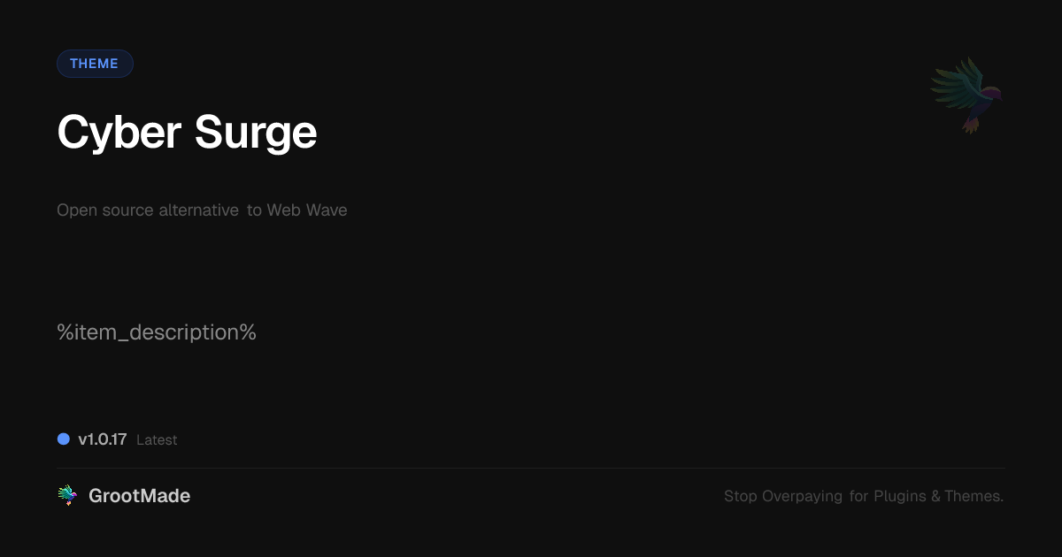1062x557 pixels.
Task: Click the Latest label next to the version
Action: 157,439
